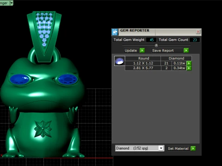Click the green arrow for 1.12 X 1.12 row

(189, 63)
